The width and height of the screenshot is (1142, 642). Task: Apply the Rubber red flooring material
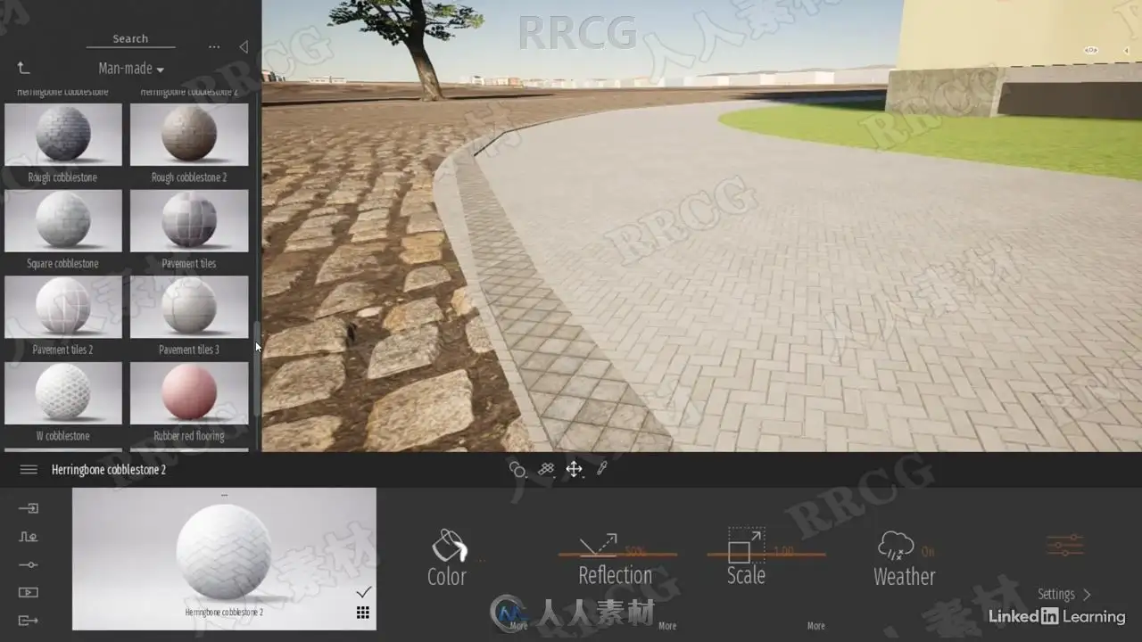tap(189, 393)
